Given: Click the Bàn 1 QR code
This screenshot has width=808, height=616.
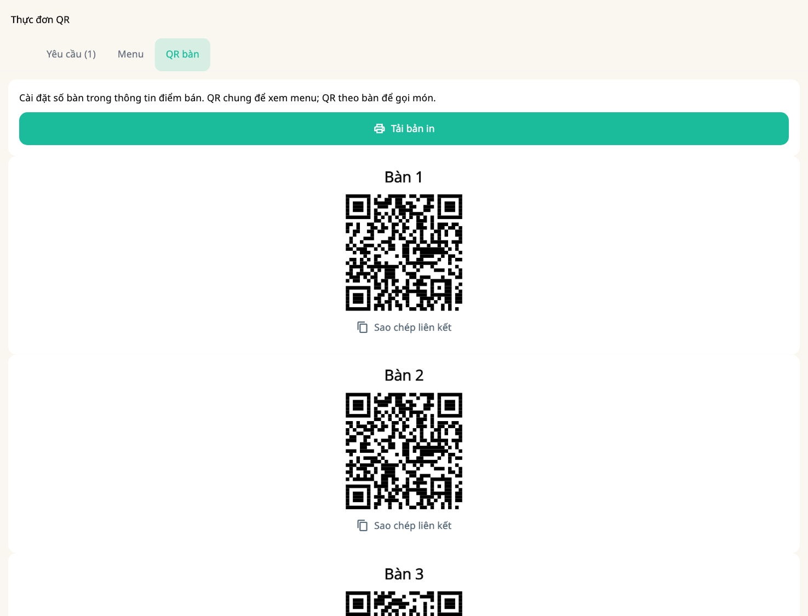Looking at the screenshot, I should point(404,252).
